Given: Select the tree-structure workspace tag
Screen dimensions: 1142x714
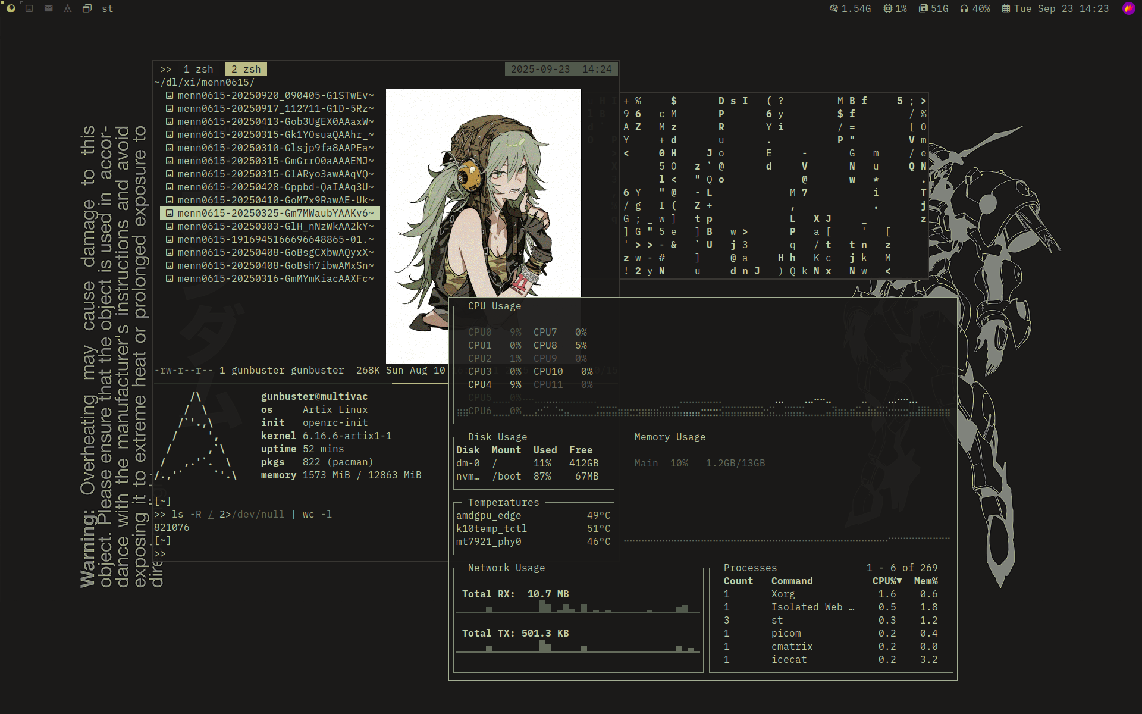Looking at the screenshot, I should [x=67, y=8].
